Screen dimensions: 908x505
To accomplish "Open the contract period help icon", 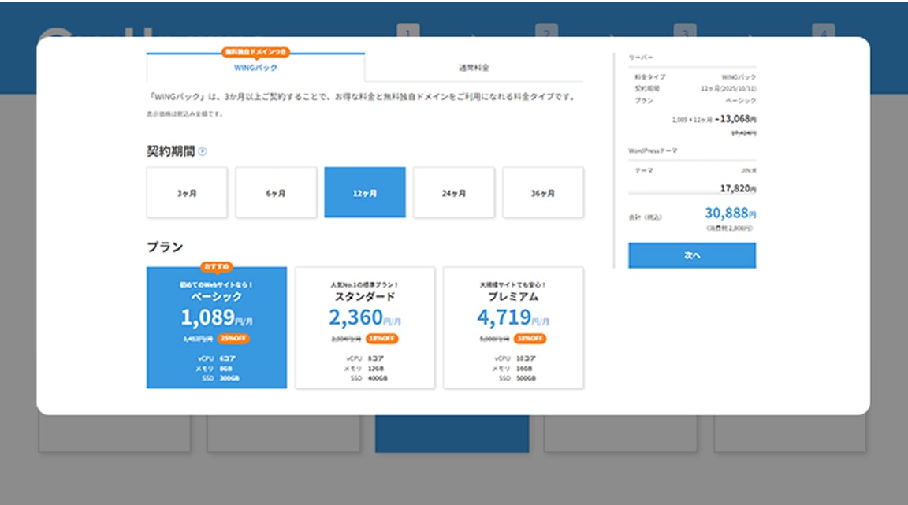I will point(202,151).
